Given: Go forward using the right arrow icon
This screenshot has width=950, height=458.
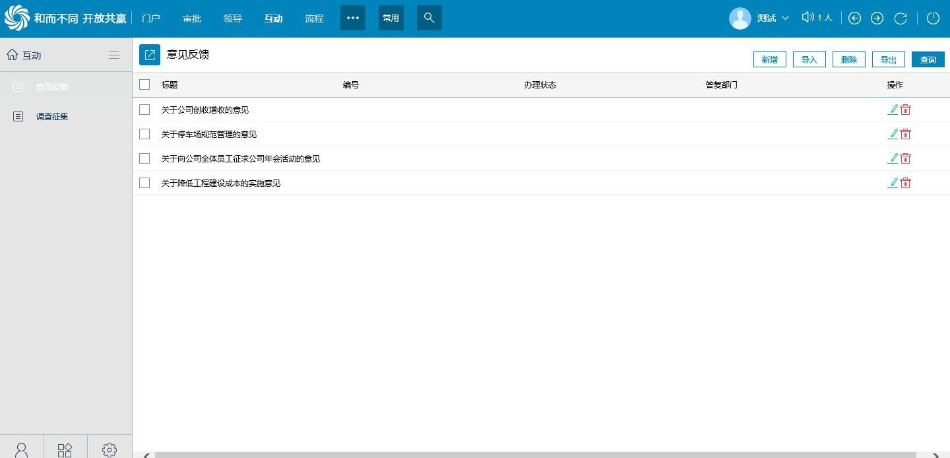Looking at the screenshot, I should (877, 18).
